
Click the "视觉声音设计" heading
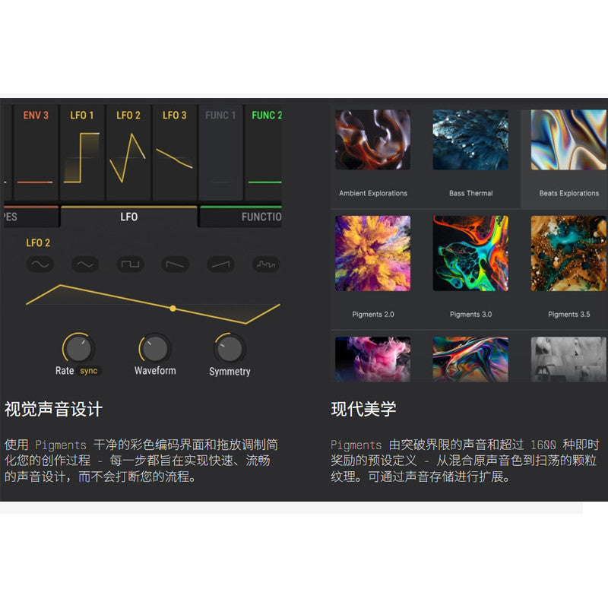pos(53,409)
